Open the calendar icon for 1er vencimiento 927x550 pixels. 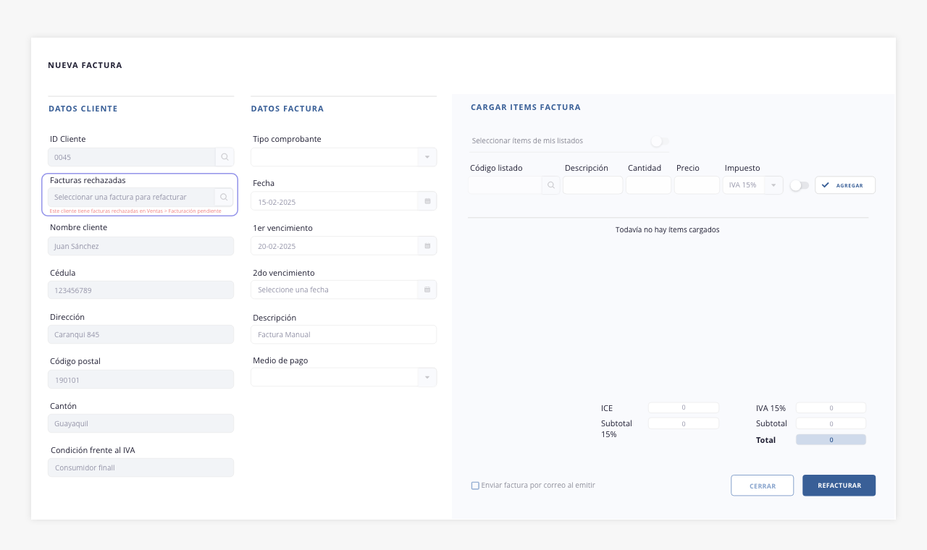(427, 246)
